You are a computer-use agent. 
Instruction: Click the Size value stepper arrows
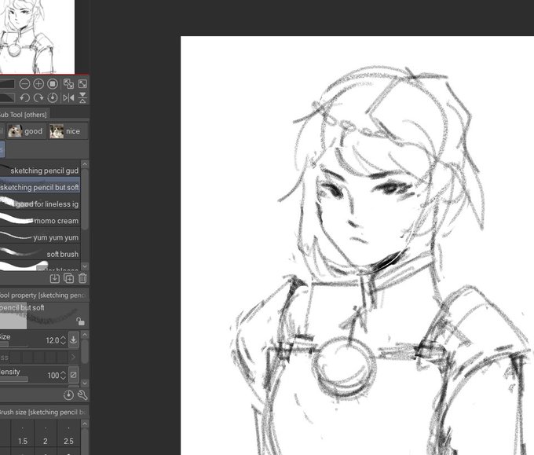(x=63, y=340)
